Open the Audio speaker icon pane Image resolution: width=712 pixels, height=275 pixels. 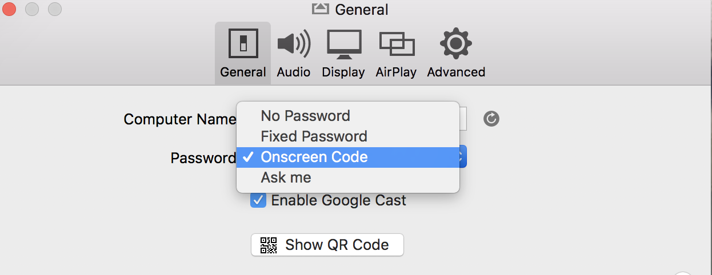pyautogui.click(x=293, y=44)
